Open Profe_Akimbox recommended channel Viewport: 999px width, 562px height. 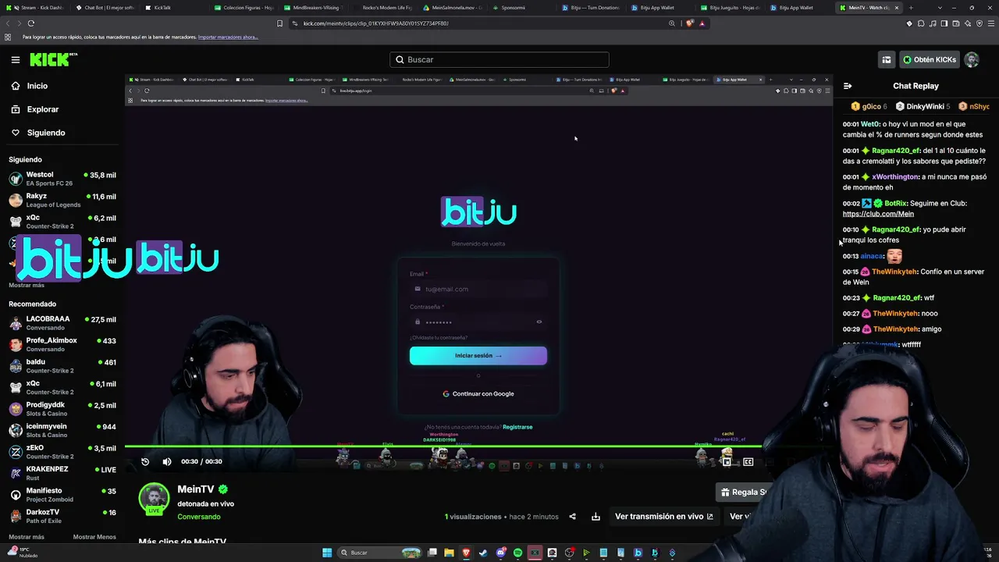click(x=62, y=344)
